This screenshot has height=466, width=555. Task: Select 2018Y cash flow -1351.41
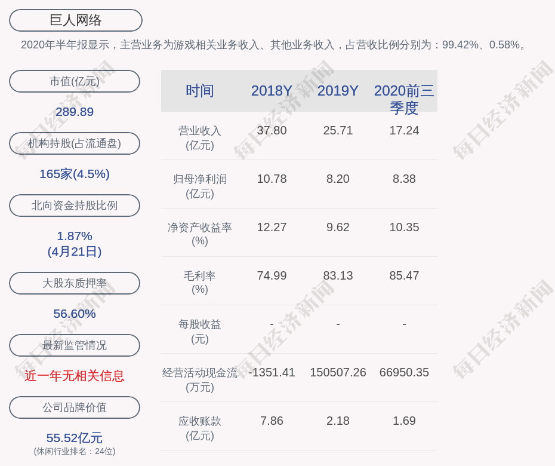[272, 372]
